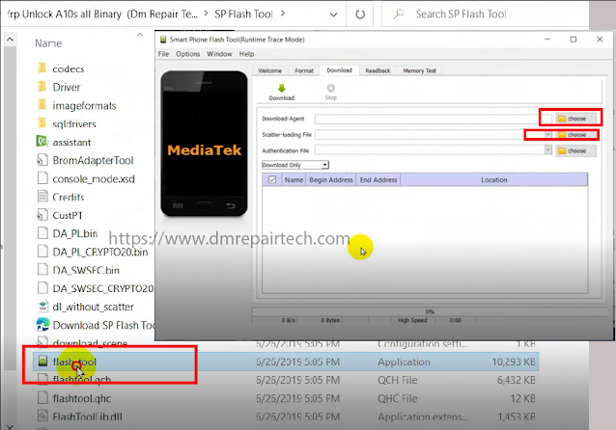This screenshot has width=616, height=430.
Task: Select the imageformats folder icon
Action: 42,105
